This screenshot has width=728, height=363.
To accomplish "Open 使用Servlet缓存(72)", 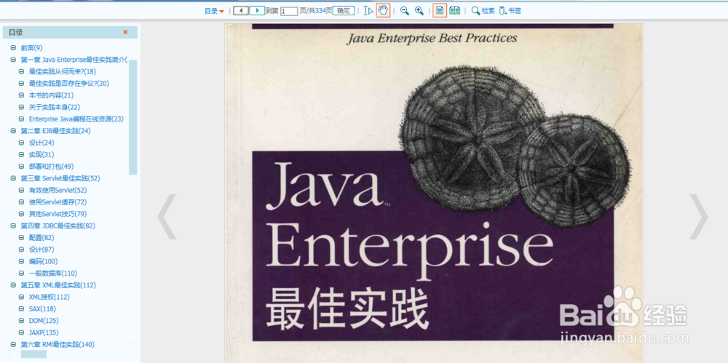I will (58, 202).
